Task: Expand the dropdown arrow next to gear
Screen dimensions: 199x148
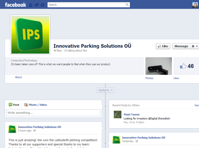Action: [197, 46]
